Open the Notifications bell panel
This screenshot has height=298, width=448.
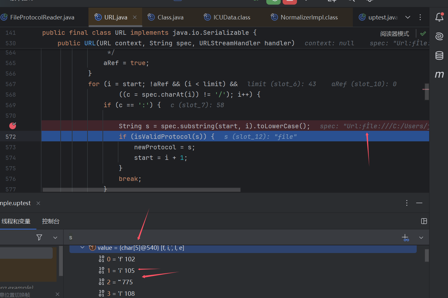(x=439, y=17)
